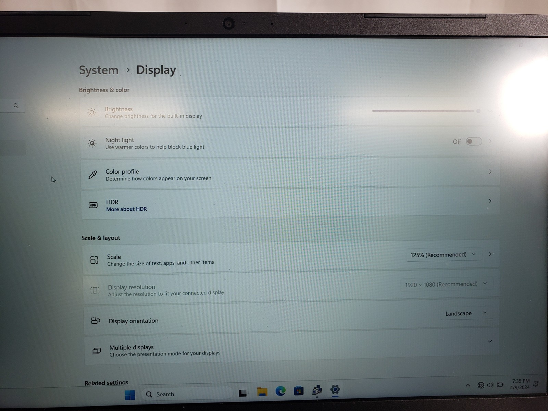Click the Brightness sun icon
Viewport: 548px width, 411px height.
91,112
